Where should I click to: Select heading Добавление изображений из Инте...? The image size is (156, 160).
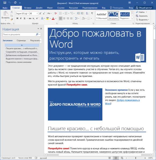22,55
